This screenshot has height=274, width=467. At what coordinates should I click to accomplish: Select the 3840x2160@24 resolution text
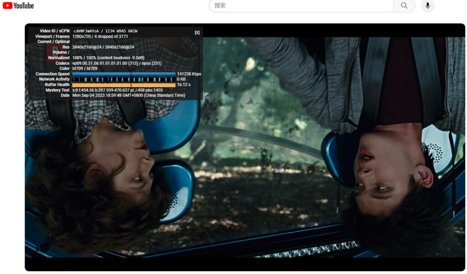coord(103,47)
